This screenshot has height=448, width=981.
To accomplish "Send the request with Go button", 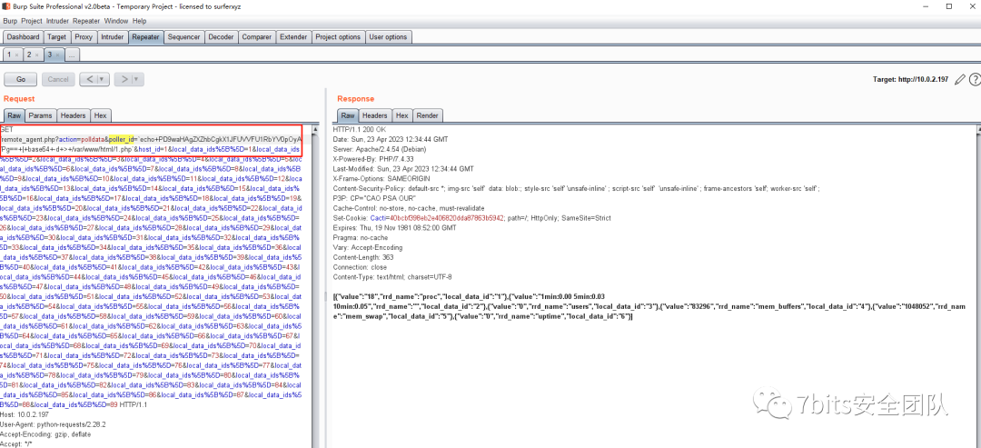I will 21,79.
